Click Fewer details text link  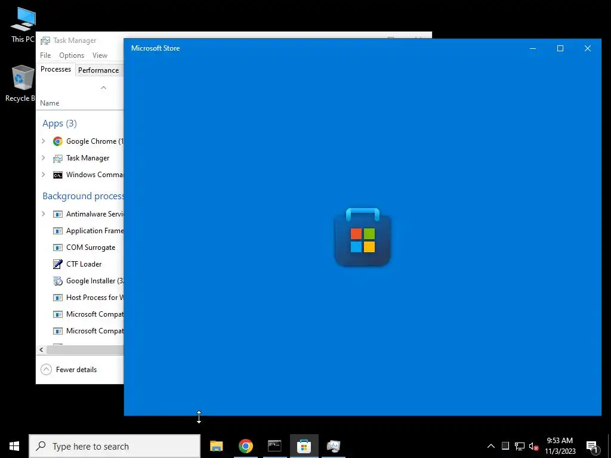pyautogui.click(x=76, y=370)
